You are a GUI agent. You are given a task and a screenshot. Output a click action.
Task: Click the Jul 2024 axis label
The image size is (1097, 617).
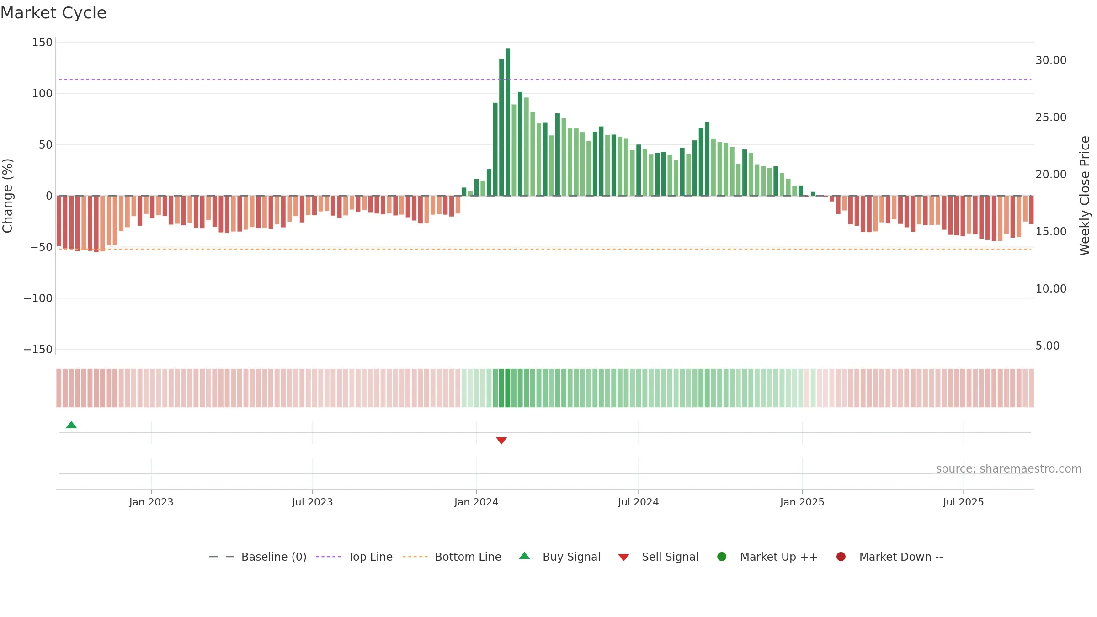point(639,502)
